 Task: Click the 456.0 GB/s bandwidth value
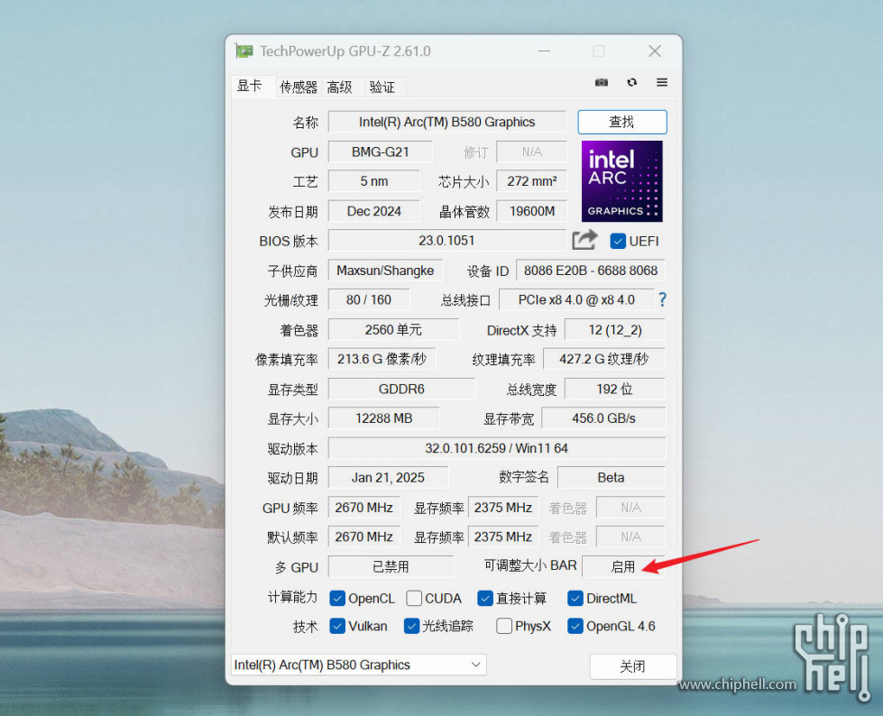[603, 418]
